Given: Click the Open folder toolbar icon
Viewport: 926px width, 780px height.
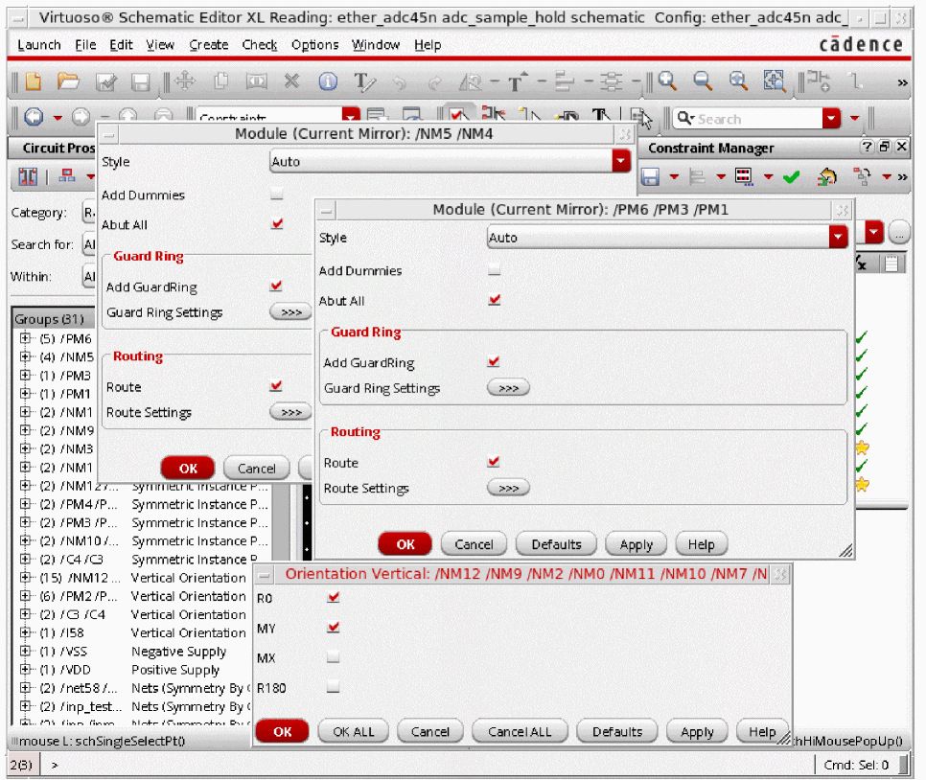Looking at the screenshot, I should 68,82.
